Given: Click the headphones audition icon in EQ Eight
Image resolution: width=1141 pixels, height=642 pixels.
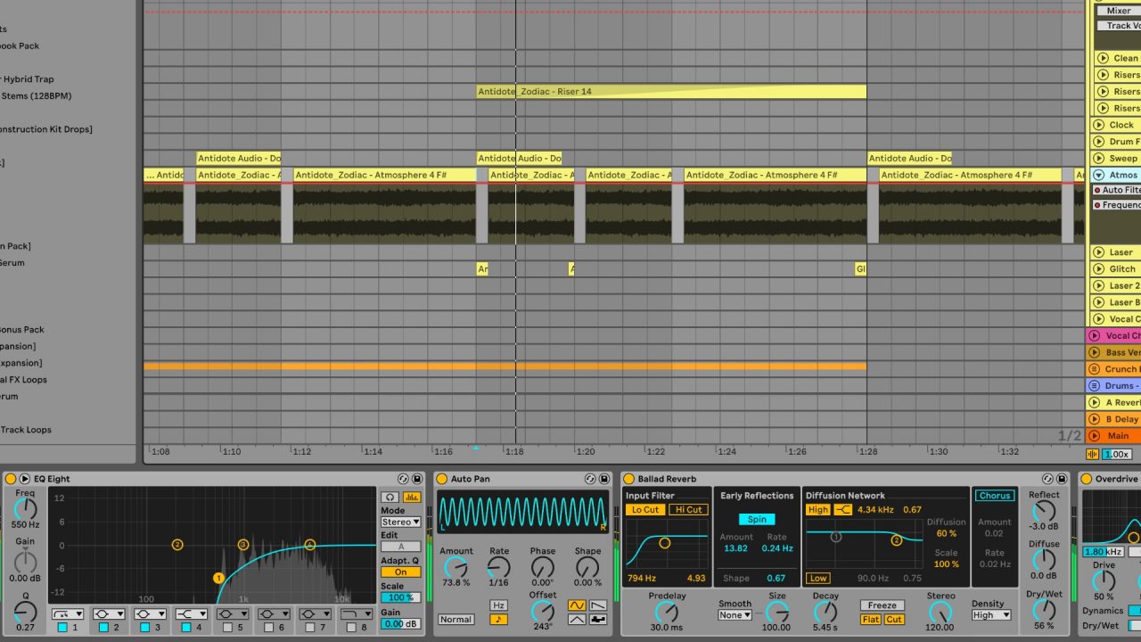Looking at the screenshot, I should (x=390, y=497).
